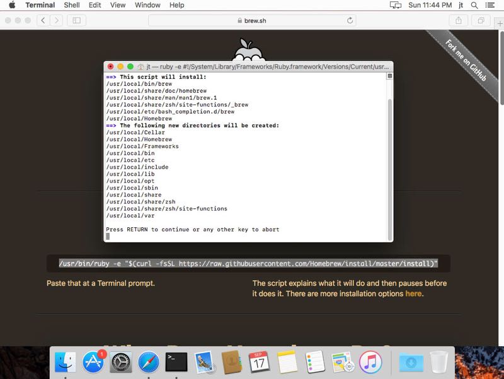
Task: Show all Safari tabs
Action: (x=481, y=21)
